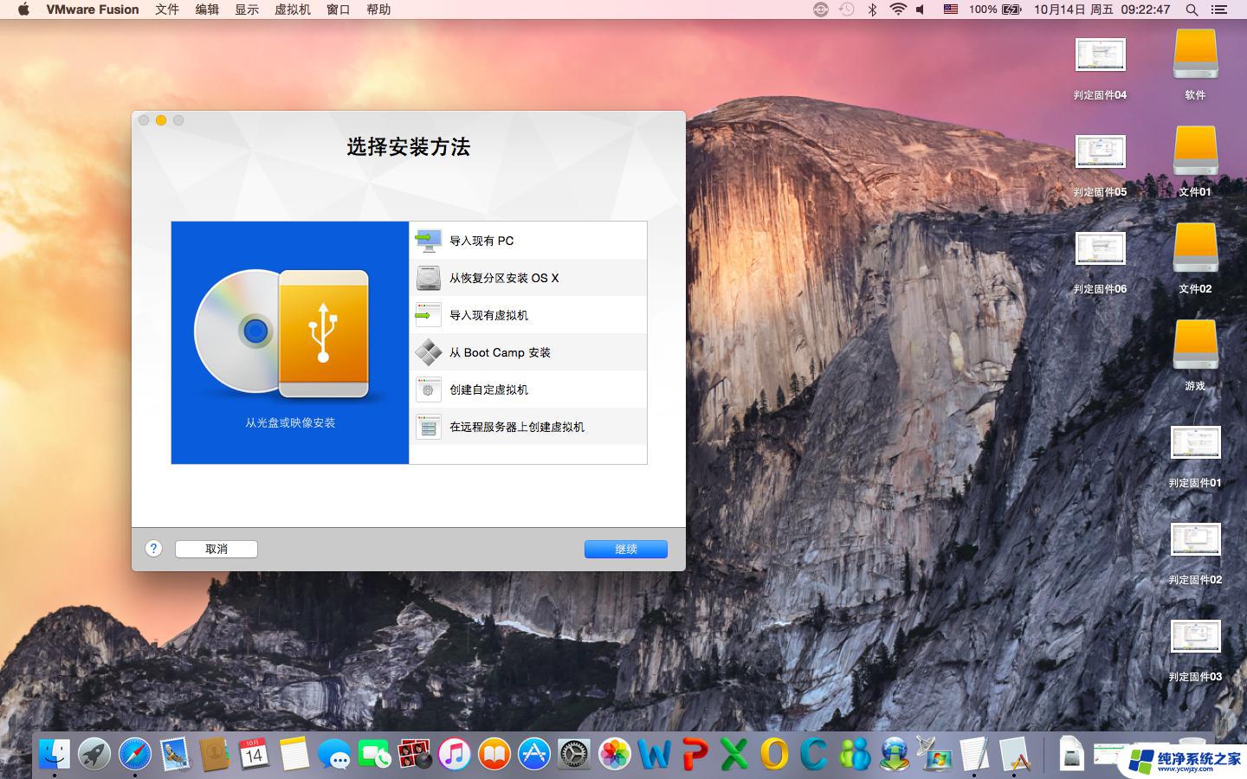
Task: Click the 从光盘或映像安装 label
Action: (290, 423)
